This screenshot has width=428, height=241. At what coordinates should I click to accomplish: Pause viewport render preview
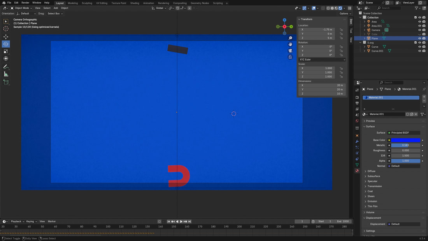coord(349,8)
